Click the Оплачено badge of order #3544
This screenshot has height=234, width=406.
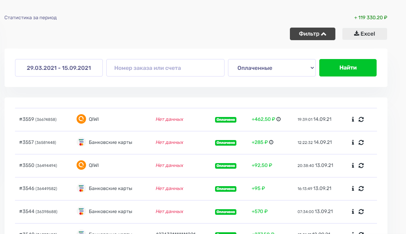(226, 212)
